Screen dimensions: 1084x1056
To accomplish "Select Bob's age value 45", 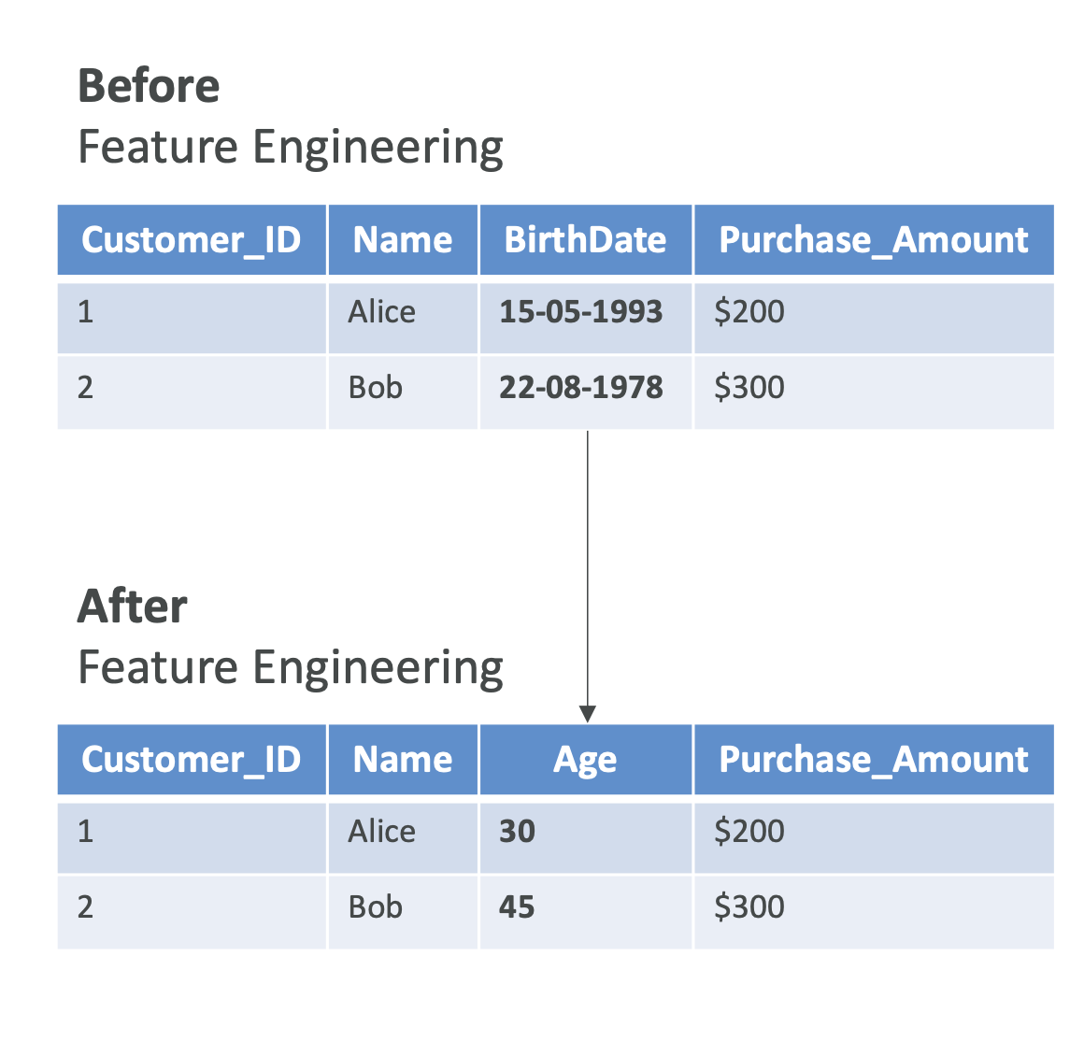I will tap(517, 907).
